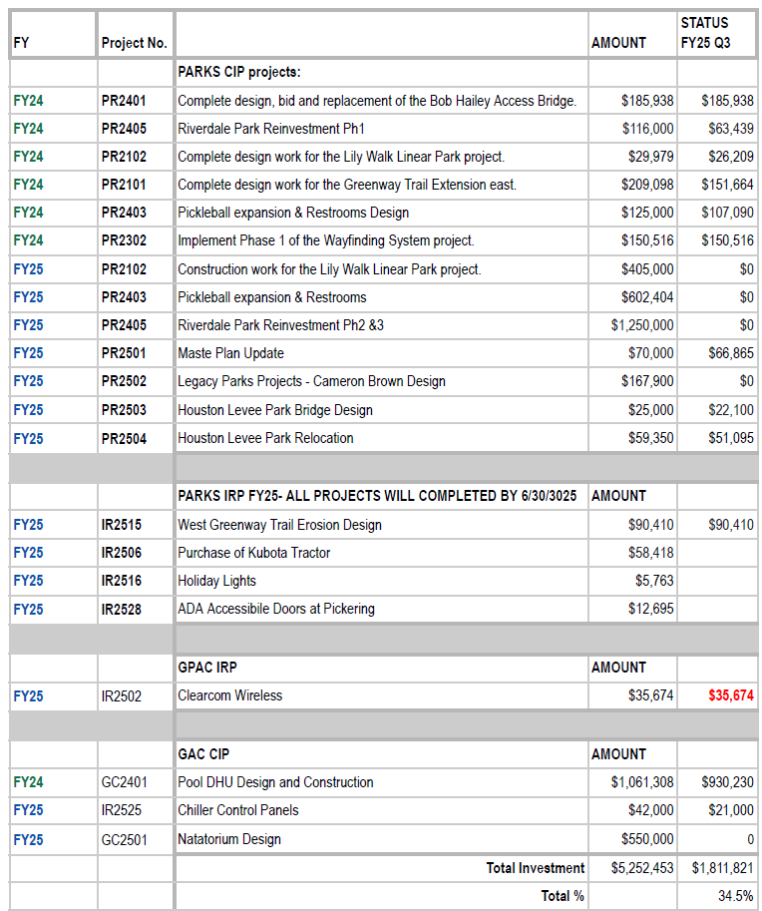Click 'Houston Levee Park Relocation'
The height and width of the screenshot is (911, 762).
(x=265, y=438)
